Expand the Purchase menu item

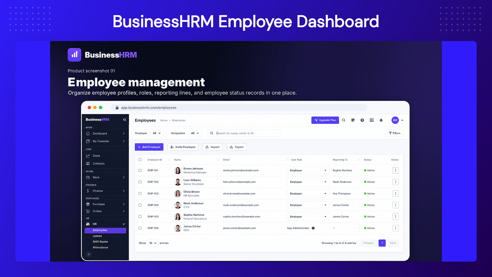[124, 204]
